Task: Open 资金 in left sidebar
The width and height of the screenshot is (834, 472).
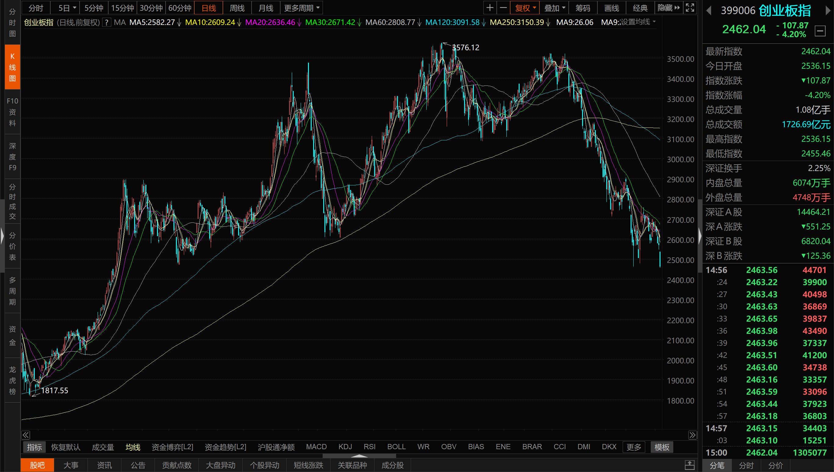Action: point(12,336)
